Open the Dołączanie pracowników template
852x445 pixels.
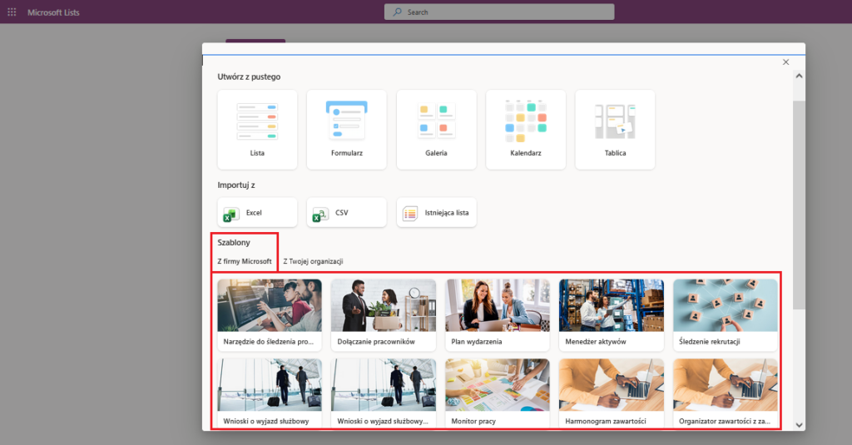[383, 315]
